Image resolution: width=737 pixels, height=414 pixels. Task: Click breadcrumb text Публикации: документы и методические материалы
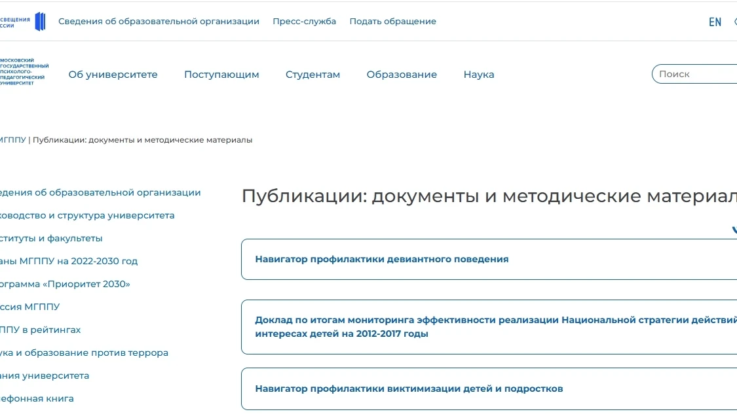point(142,140)
